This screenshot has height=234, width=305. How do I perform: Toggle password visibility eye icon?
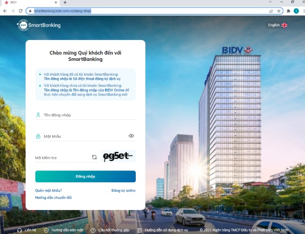click(x=131, y=136)
